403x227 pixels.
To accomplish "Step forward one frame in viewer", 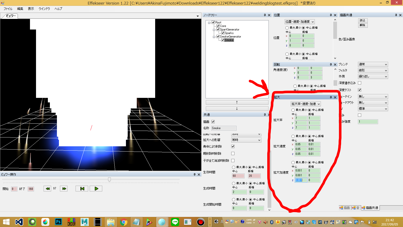I will point(64,189).
